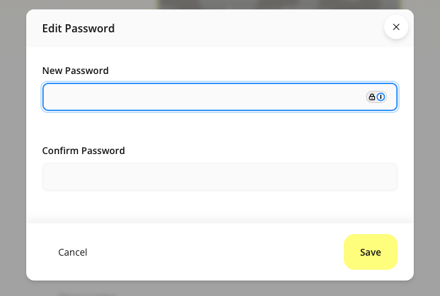
Task: Select the empty field under Confirm Password
Action: (x=219, y=177)
